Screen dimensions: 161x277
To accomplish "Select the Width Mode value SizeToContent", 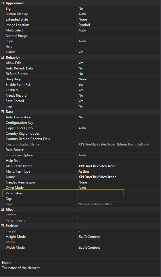I will point(89,248).
